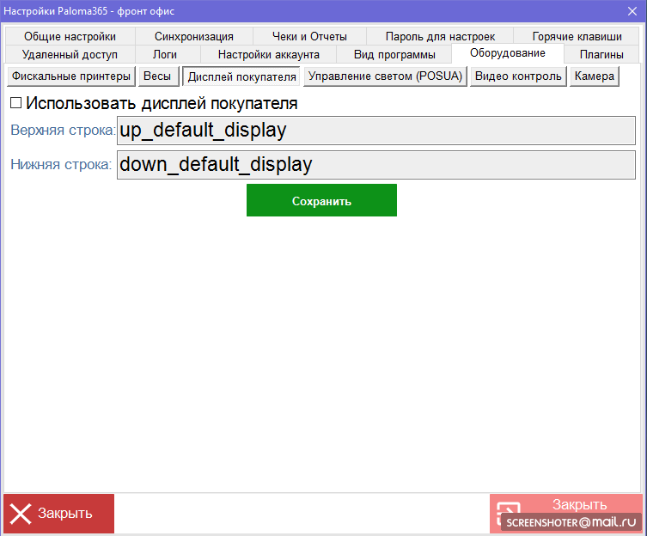Click the Фискальные принтеры button
647x536 pixels.
tap(71, 76)
